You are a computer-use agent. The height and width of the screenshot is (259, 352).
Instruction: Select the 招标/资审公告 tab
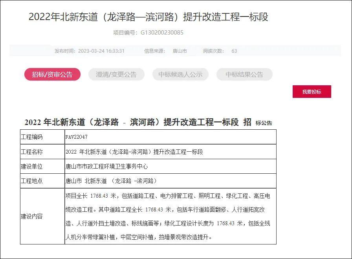(x=52, y=74)
